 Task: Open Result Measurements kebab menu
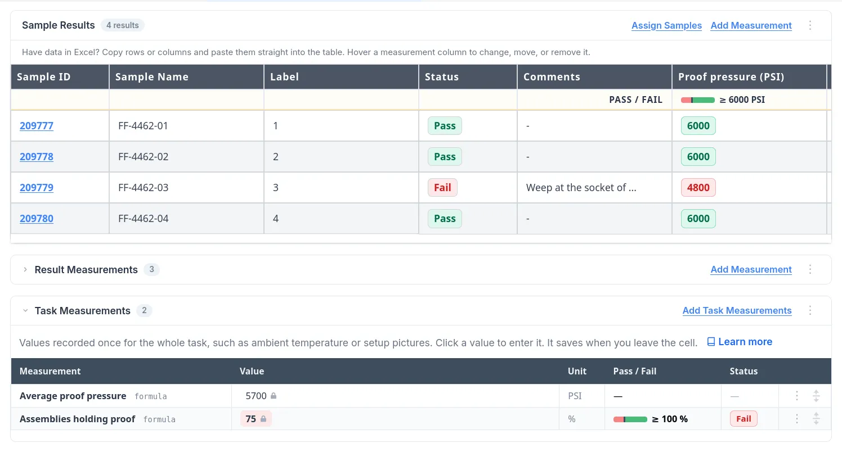pos(810,269)
